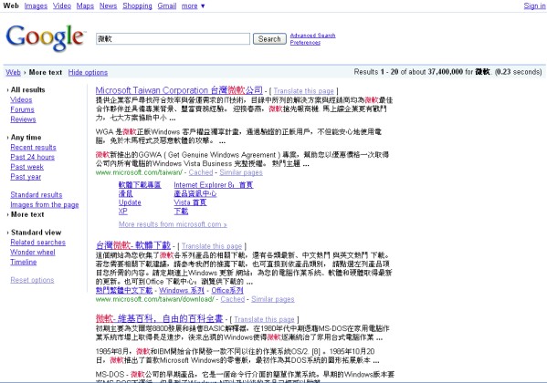Open Gmail from the top bar
The image size is (547, 383).
167,5
